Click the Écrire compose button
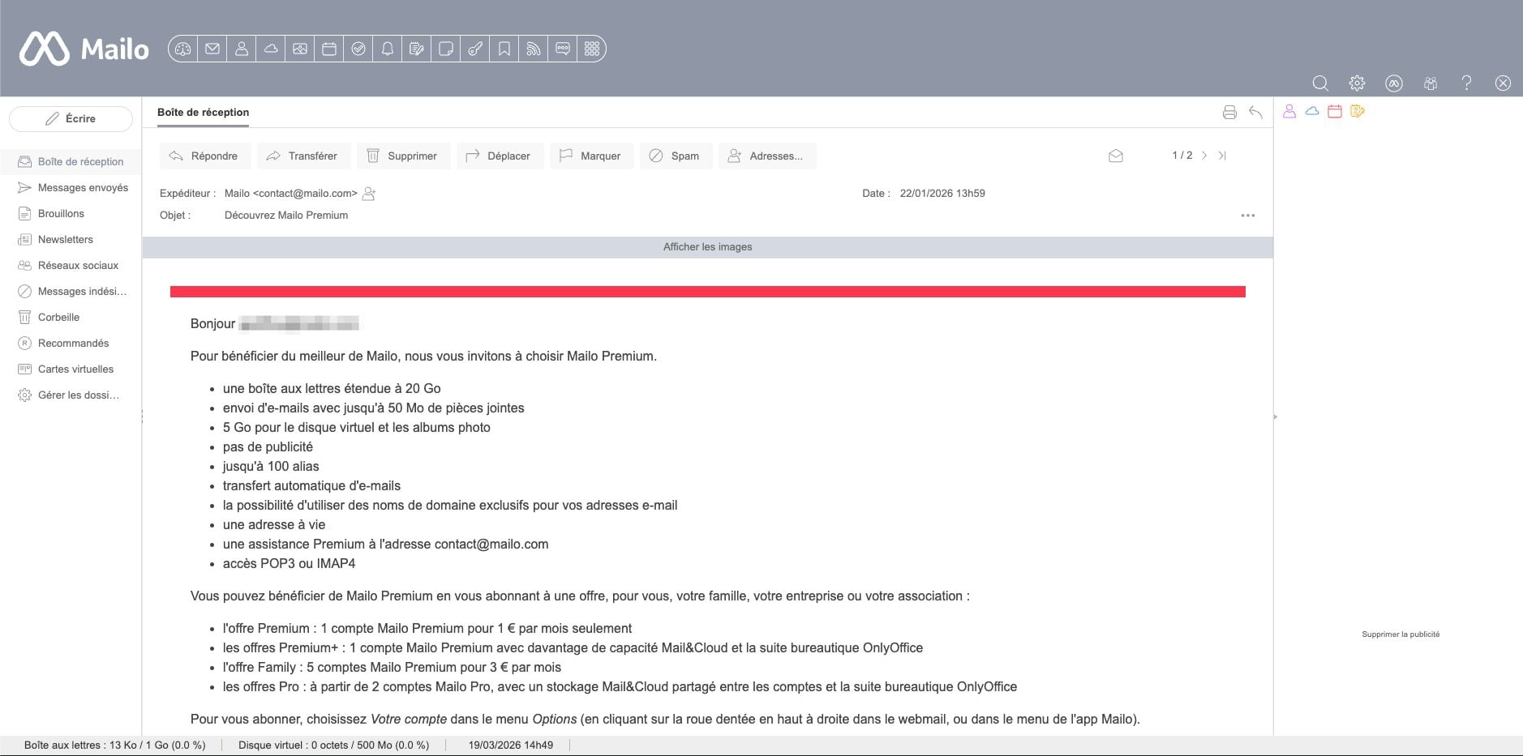 click(x=71, y=118)
